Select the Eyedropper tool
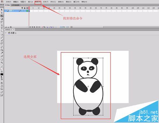Screen dimensions: 159x123 (x=2, y=53)
